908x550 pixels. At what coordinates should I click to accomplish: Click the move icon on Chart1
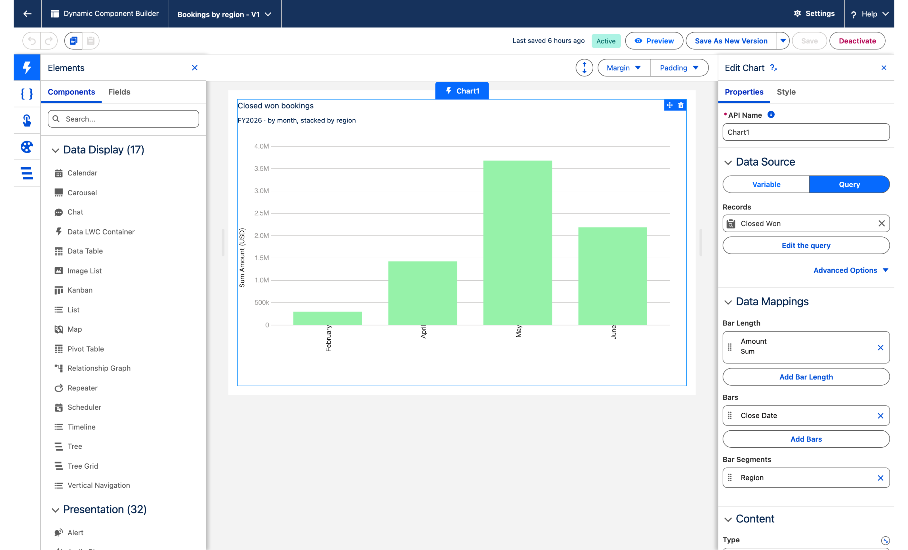[670, 105]
